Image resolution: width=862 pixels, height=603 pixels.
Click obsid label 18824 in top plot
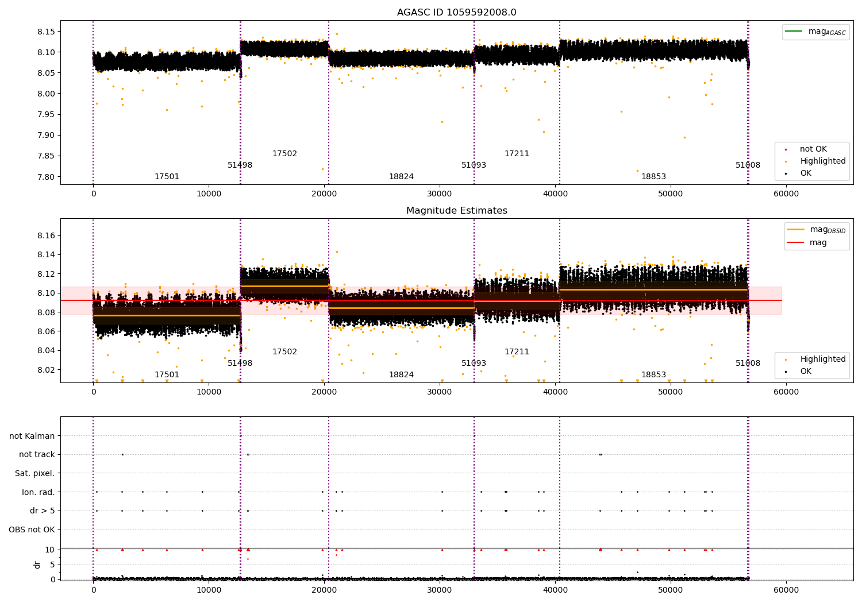coord(402,177)
